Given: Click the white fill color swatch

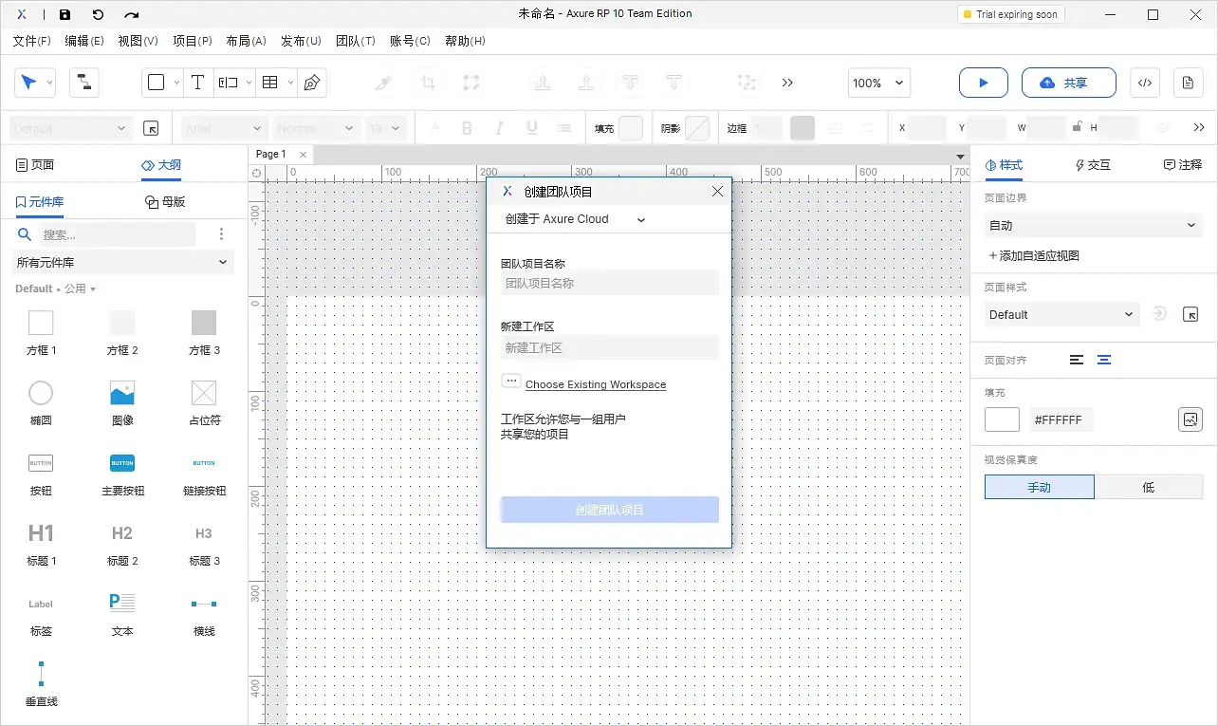Looking at the screenshot, I should point(1002,419).
